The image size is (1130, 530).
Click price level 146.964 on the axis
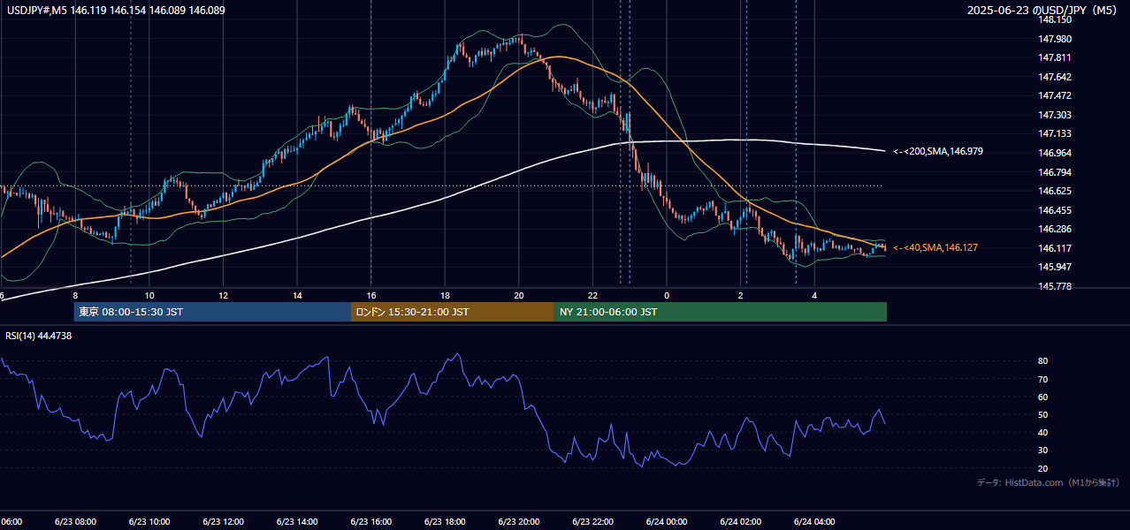coord(1055,153)
